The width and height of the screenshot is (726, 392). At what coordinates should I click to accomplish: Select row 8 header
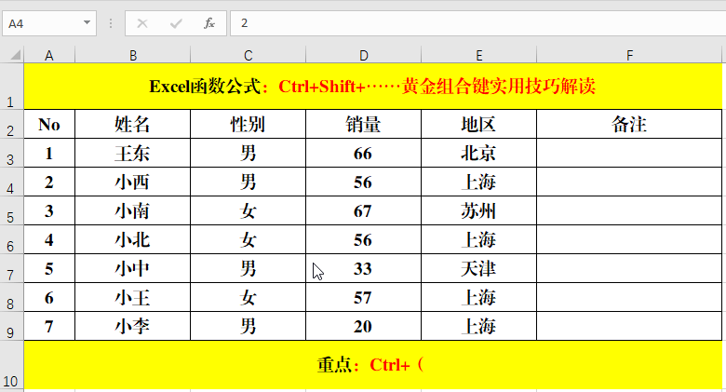(11, 297)
